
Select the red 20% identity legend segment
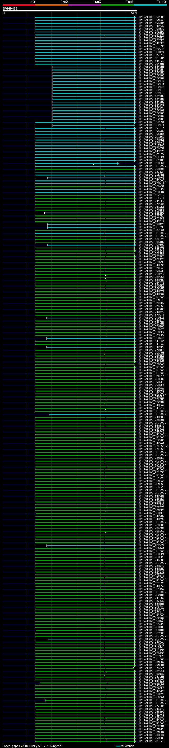(x=19, y=5)
